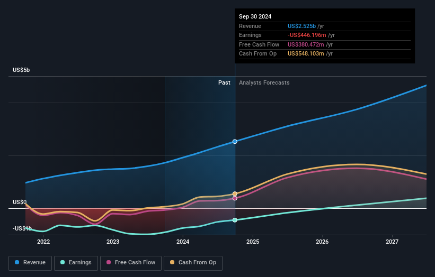Toggle the Revenue legend series
435x277 pixels.
pos(30,263)
